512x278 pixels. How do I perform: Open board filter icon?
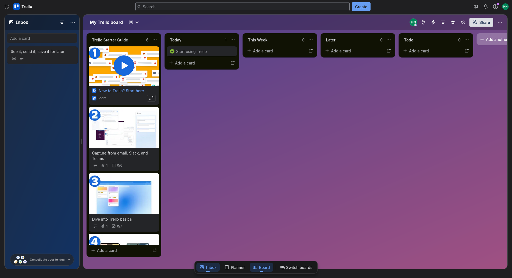tap(443, 22)
